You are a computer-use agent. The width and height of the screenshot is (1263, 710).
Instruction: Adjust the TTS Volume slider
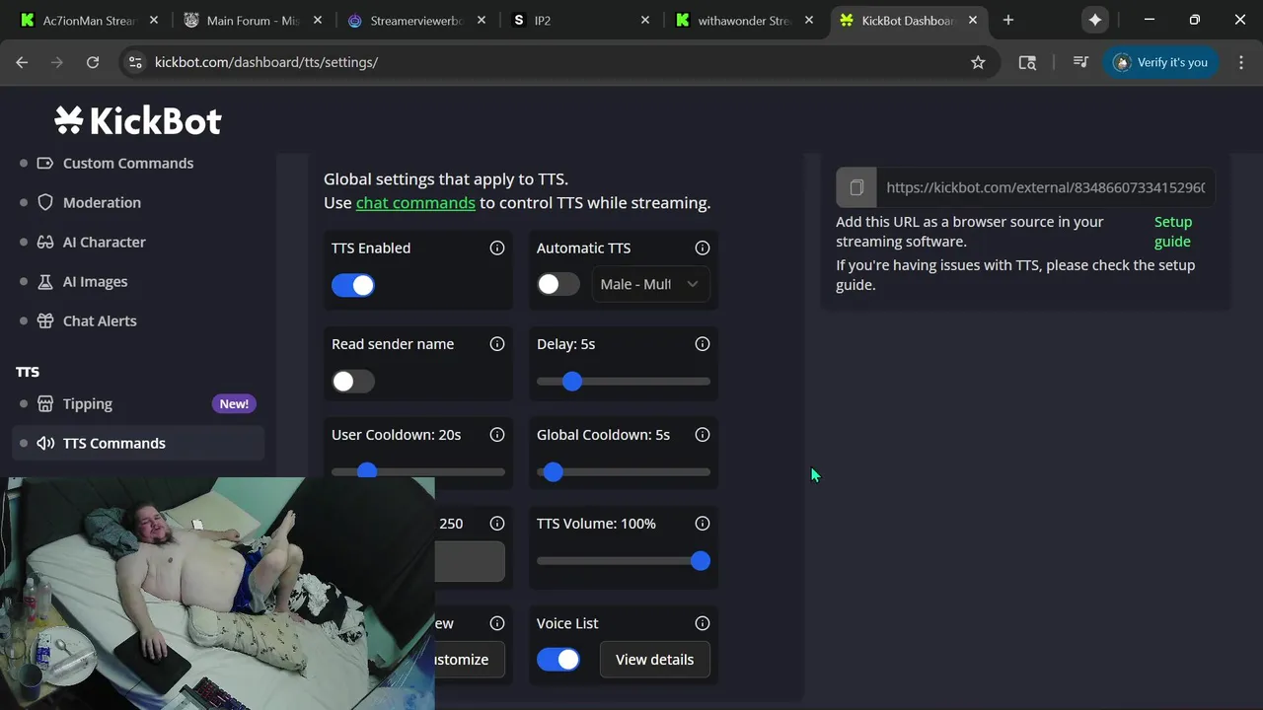(624, 560)
